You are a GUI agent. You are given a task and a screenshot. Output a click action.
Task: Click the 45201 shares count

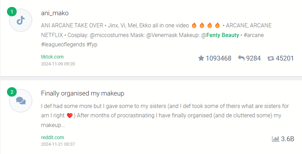(285, 58)
